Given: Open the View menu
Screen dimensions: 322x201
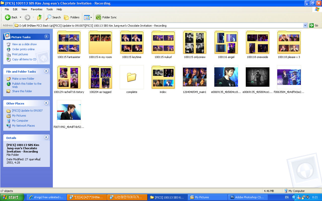Looking at the screenshot, I should pyautogui.click(x=24, y=9).
